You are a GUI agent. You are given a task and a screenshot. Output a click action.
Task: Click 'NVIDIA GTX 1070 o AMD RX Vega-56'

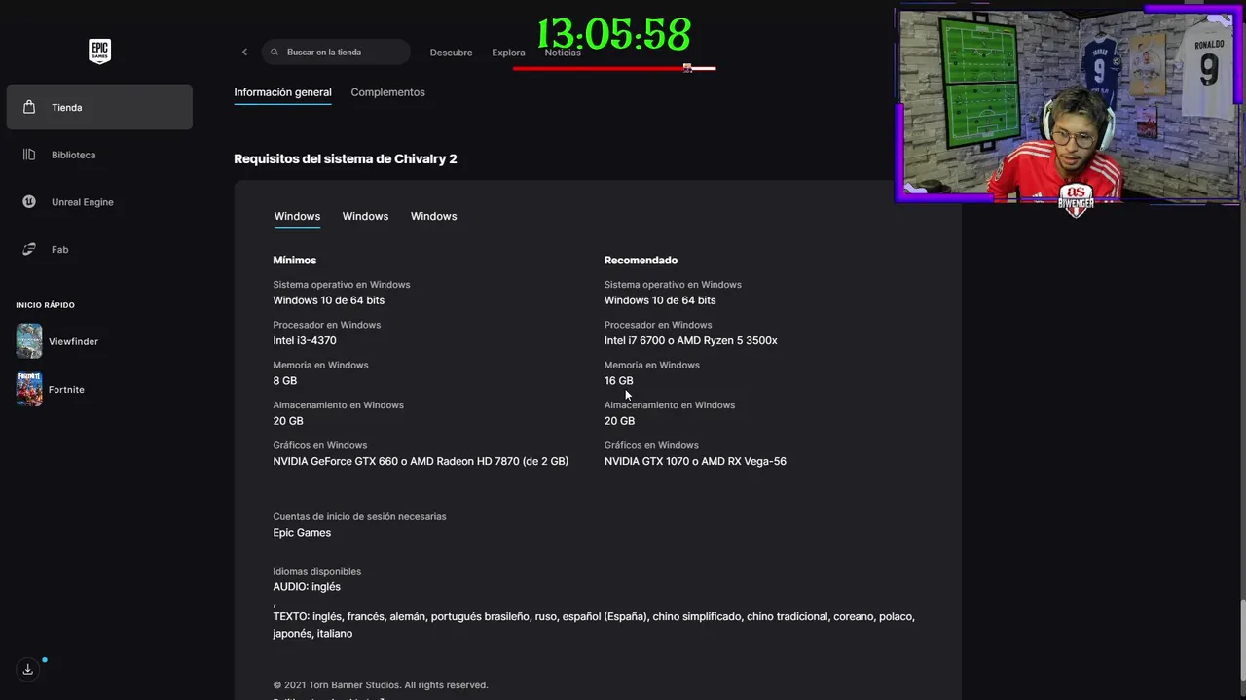click(x=695, y=461)
